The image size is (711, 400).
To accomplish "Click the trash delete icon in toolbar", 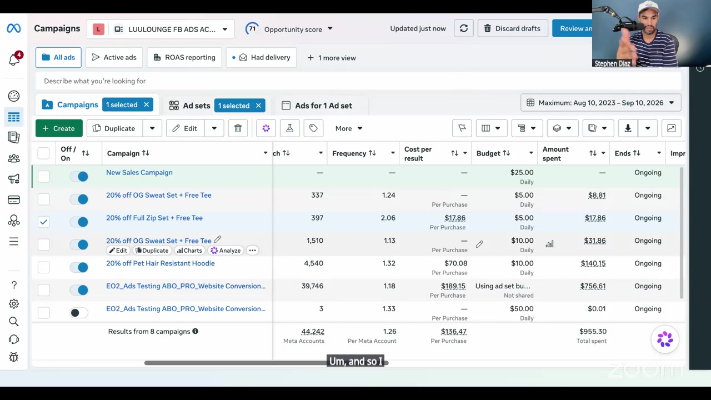I will tap(238, 128).
